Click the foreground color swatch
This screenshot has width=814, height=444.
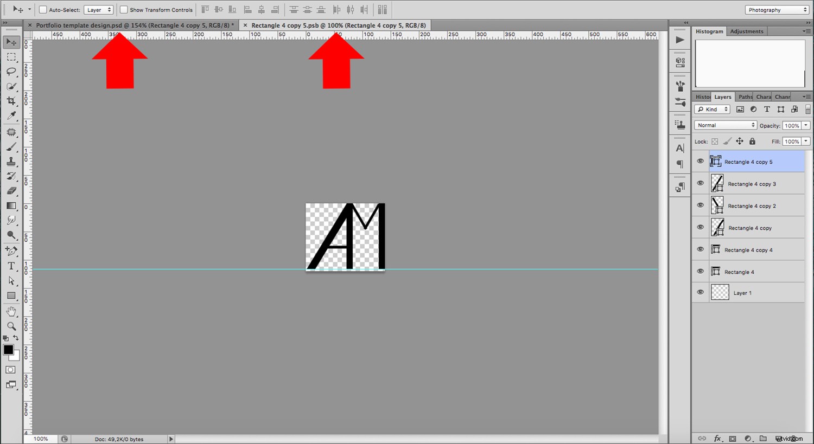(x=8, y=350)
